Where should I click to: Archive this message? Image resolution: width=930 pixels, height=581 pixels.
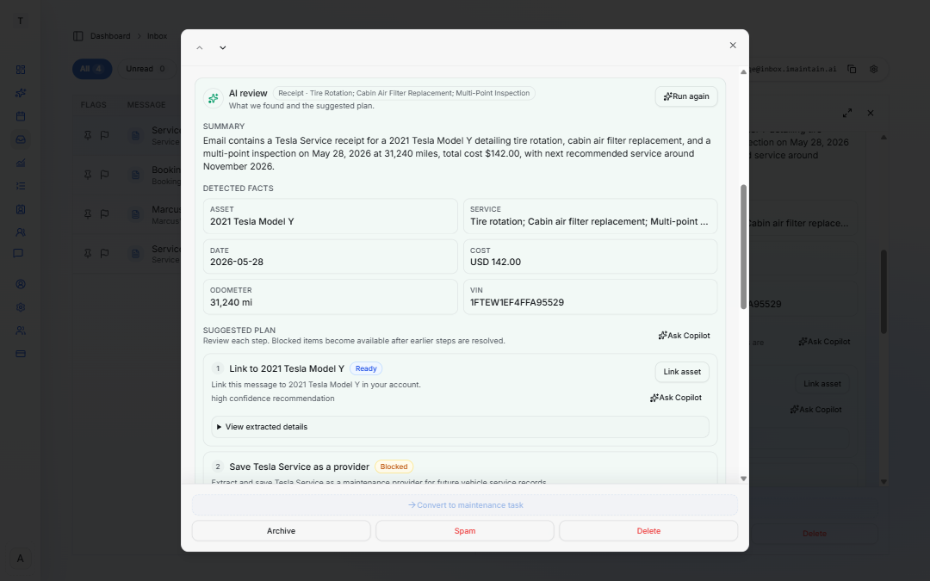281,530
